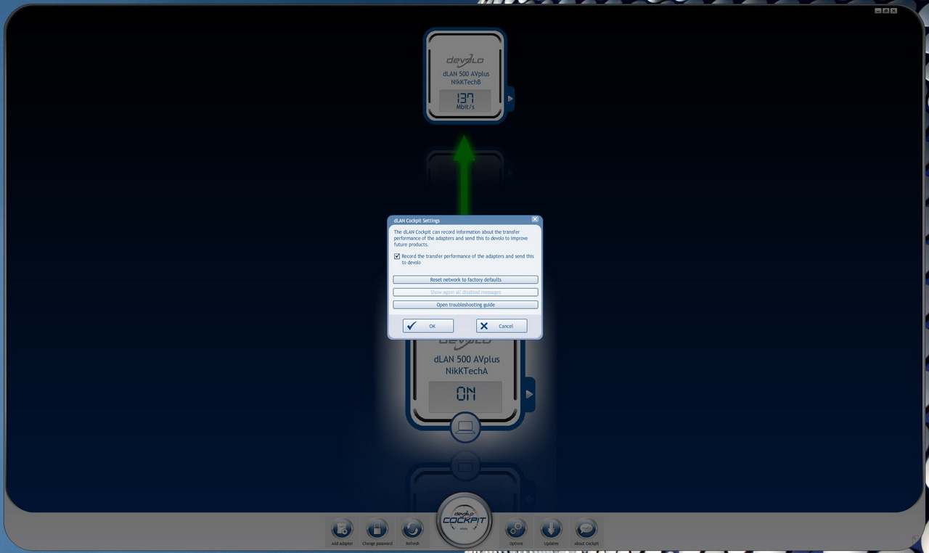The width and height of the screenshot is (929, 553).
Task: Click the 'dLAN Cockpit Settings' dialog title
Action: [x=417, y=220]
